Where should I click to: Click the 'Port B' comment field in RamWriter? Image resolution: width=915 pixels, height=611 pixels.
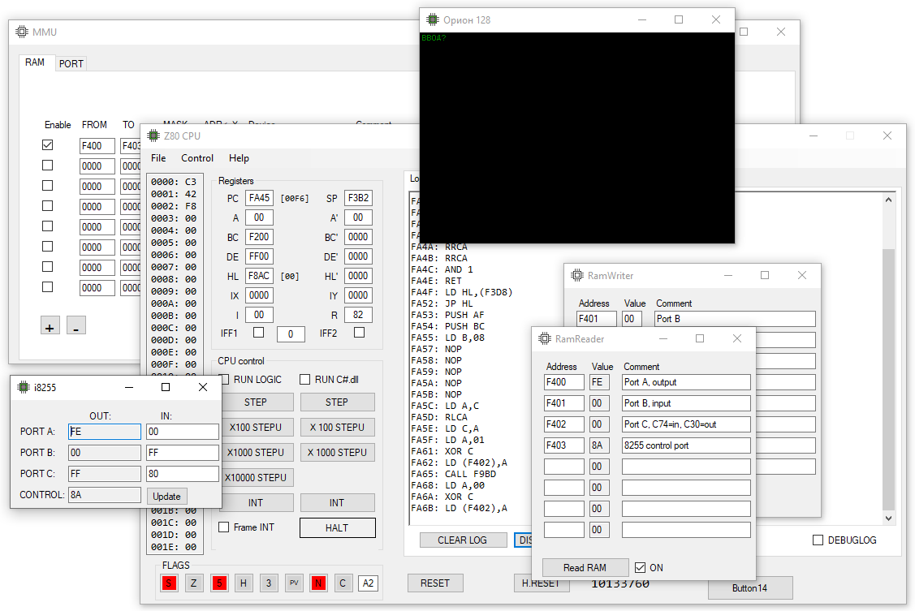[x=735, y=319]
